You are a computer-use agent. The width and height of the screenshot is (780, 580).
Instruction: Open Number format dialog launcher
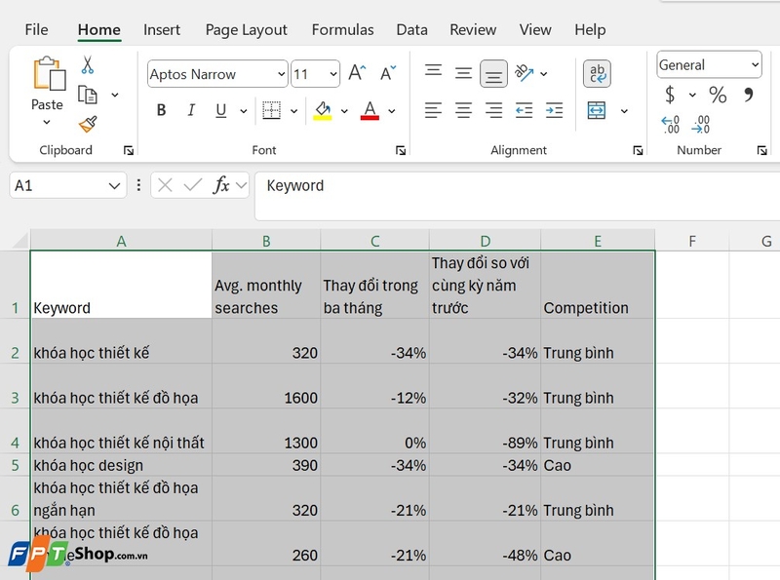click(x=761, y=150)
